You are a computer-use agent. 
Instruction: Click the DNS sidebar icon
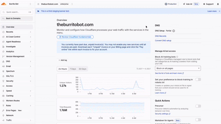(x=3, y=61)
